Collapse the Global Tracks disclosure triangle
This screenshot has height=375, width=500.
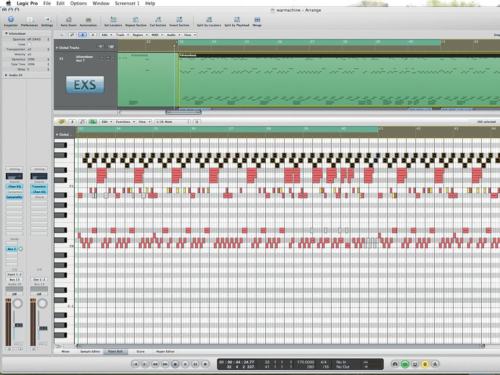click(x=58, y=49)
